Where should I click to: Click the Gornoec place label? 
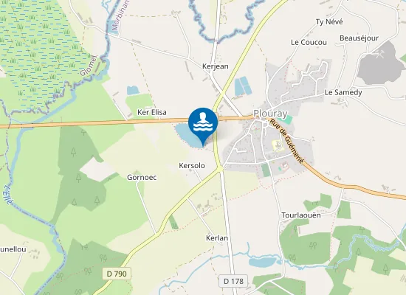pos(142,178)
